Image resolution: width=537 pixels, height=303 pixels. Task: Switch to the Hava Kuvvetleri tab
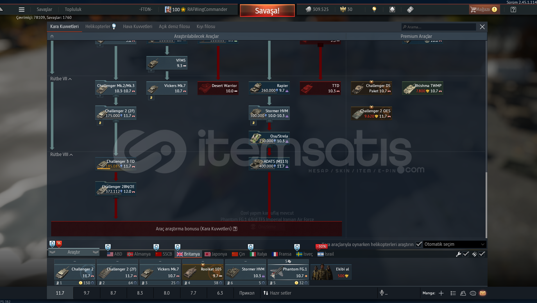coord(137,27)
